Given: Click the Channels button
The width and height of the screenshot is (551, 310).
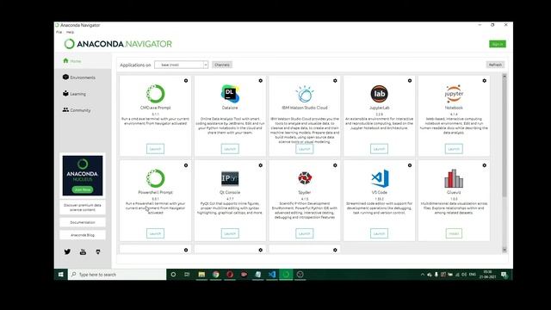Looking at the screenshot, I should pyautogui.click(x=222, y=65).
